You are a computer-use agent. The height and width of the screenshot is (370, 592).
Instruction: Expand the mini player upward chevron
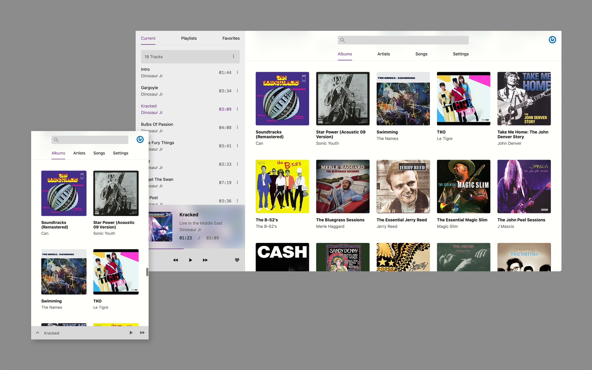coord(37,333)
